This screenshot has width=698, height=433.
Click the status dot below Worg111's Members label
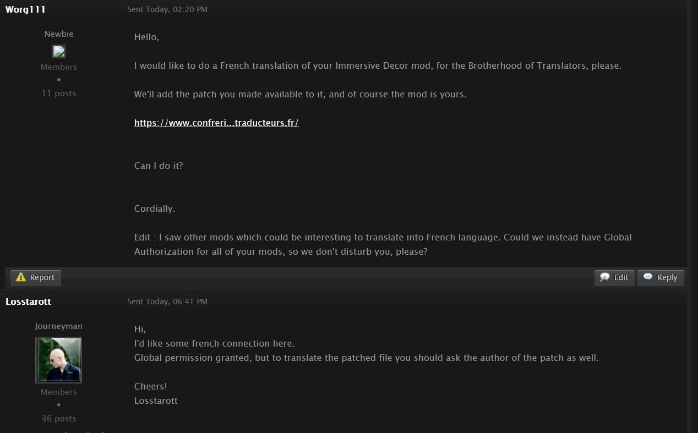pyautogui.click(x=59, y=80)
